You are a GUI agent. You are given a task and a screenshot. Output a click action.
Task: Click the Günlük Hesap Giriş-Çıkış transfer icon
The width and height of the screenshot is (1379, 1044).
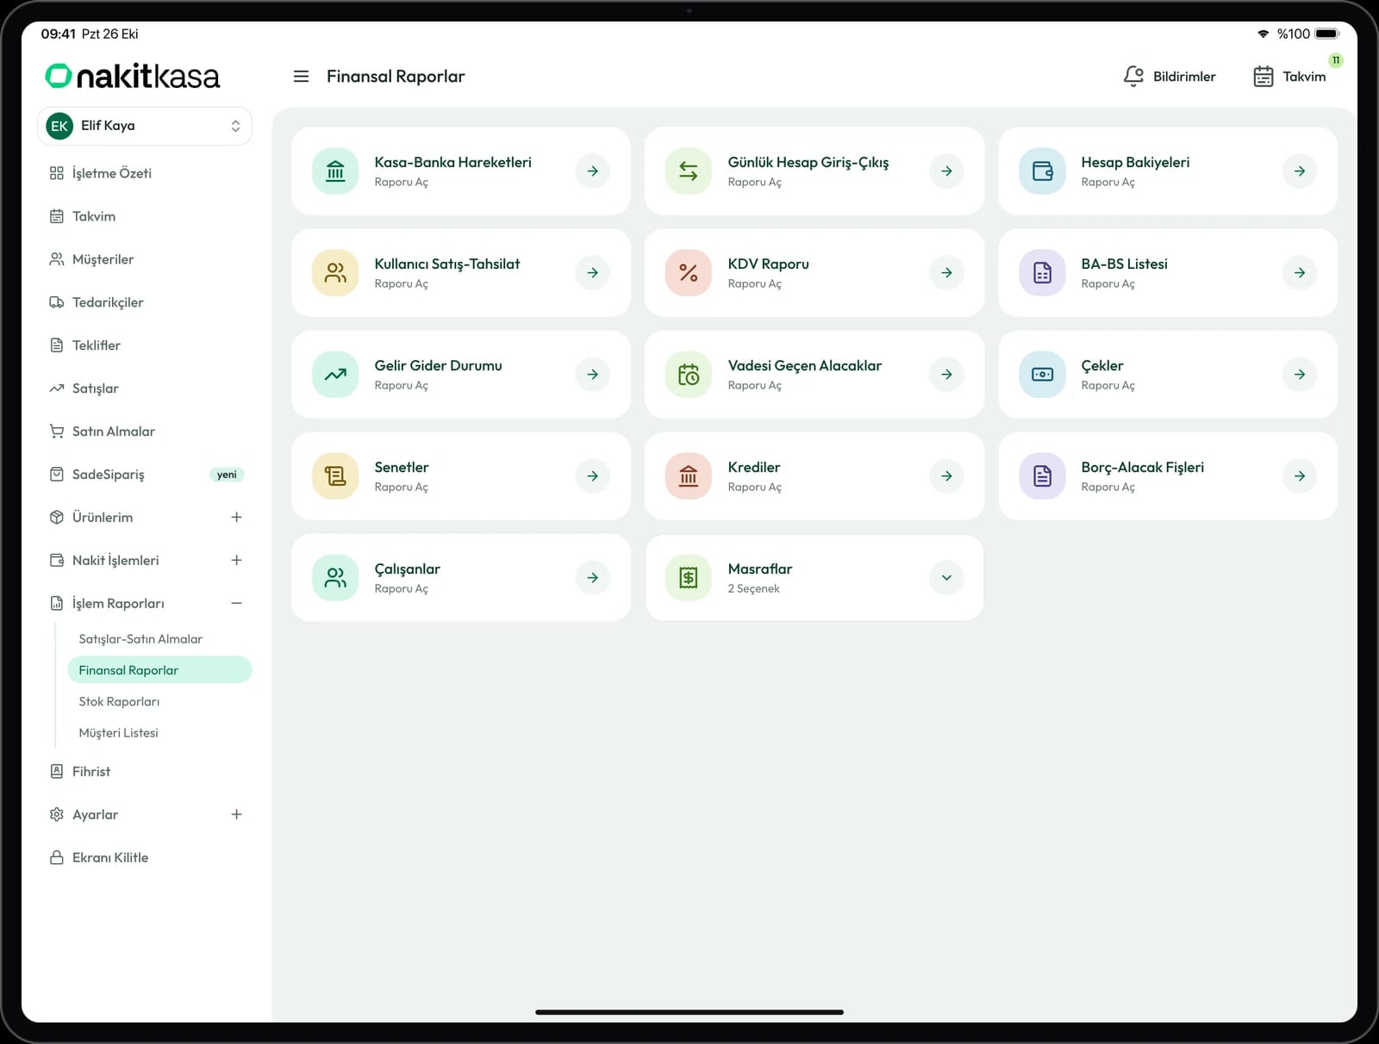coord(689,171)
